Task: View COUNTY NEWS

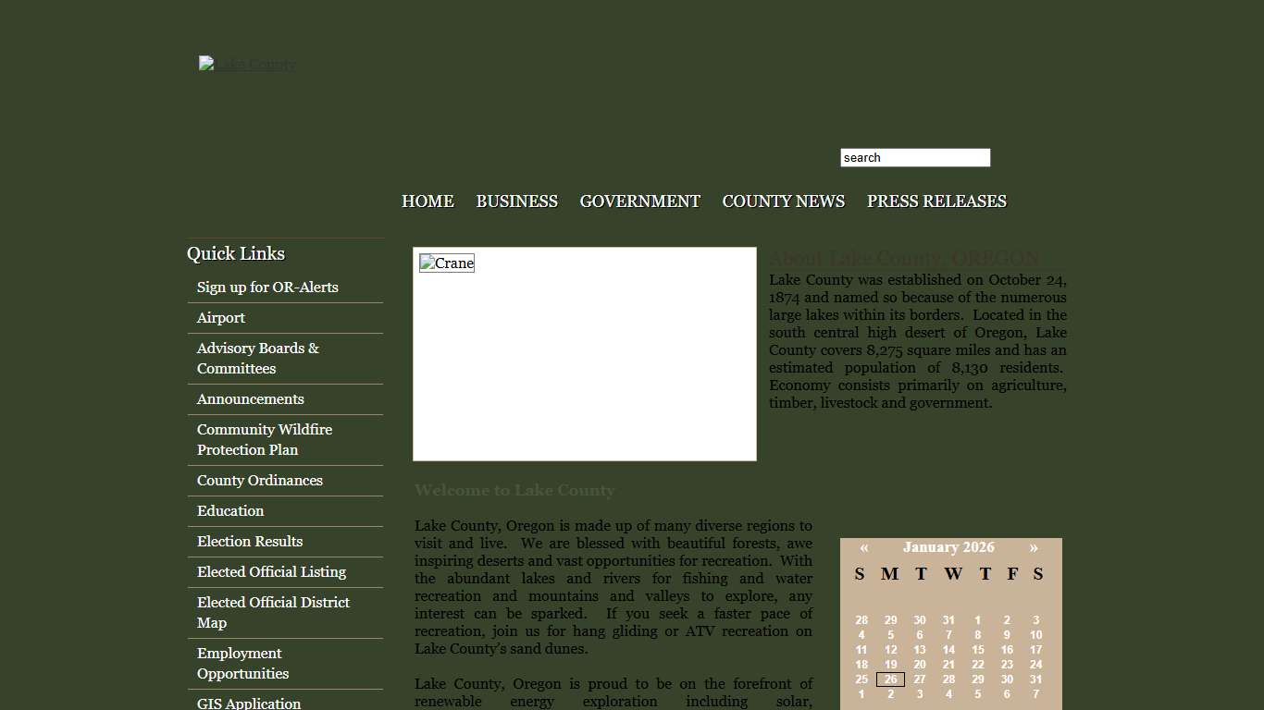Action: (783, 201)
